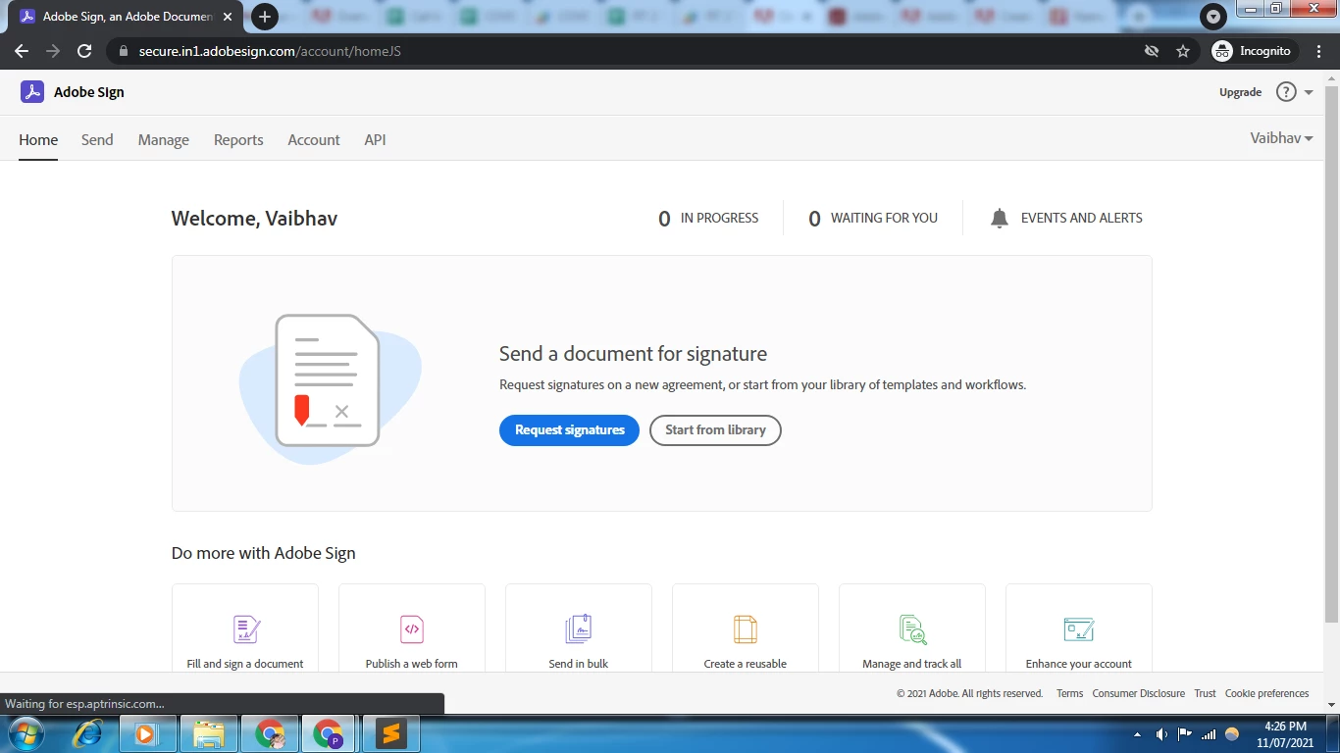Click the Publish a web form icon
The height and width of the screenshot is (753, 1340).
coord(412,628)
